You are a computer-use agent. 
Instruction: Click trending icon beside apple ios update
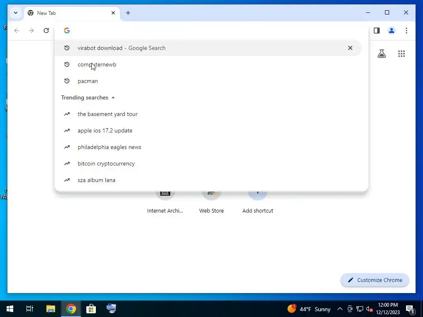click(67, 130)
